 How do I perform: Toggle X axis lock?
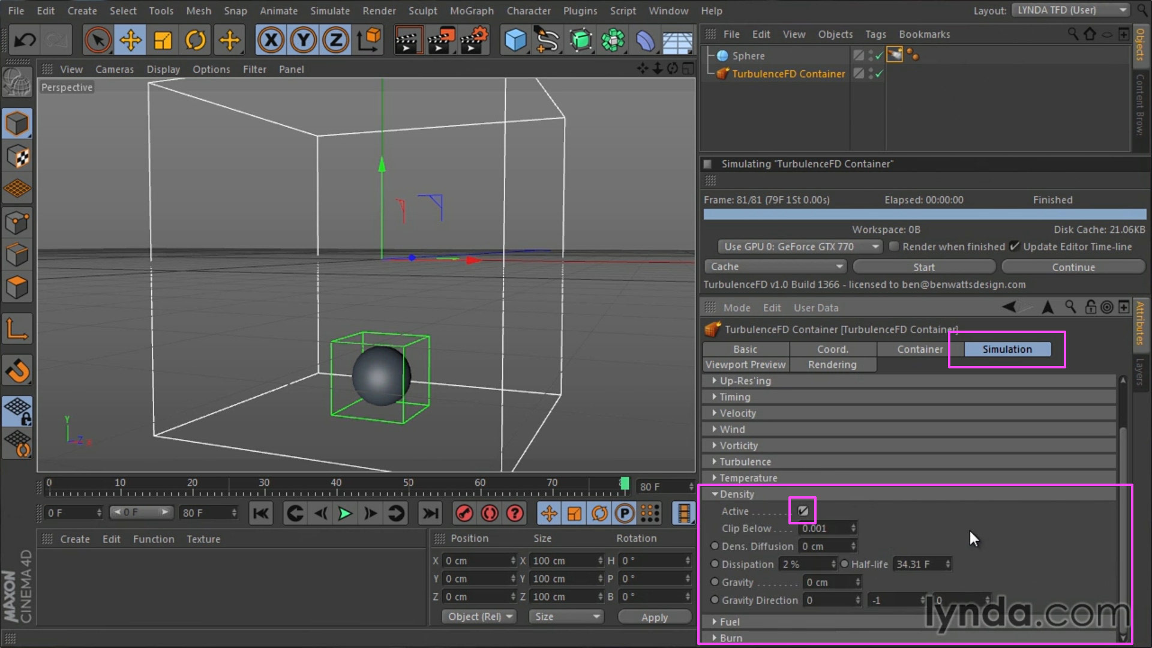(271, 40)
